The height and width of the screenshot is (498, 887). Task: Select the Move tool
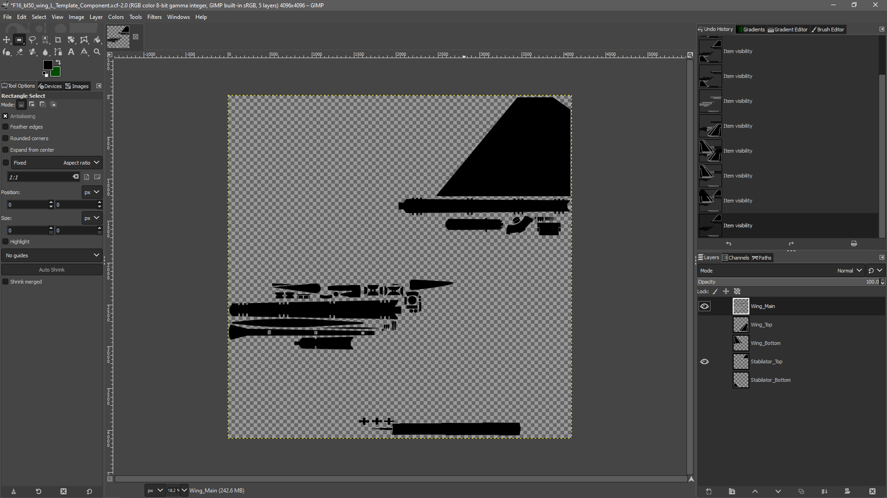(x=6, y=40)
